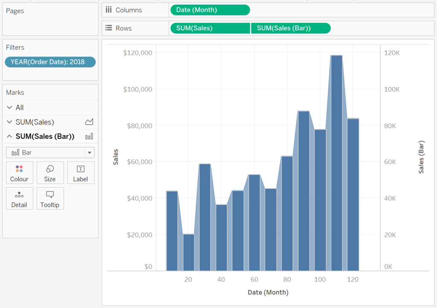Open the Detail marks card
Viewport: 437px width, 308px height.
coord(19,199)
